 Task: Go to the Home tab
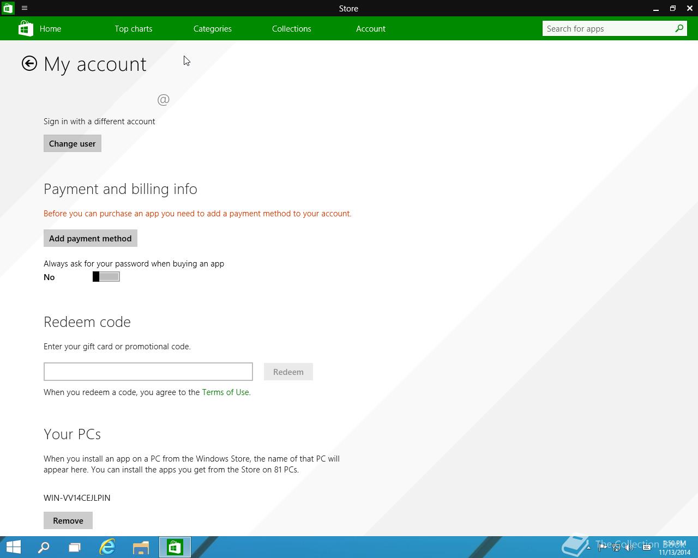pyautogui.click(x=50, y=29)
